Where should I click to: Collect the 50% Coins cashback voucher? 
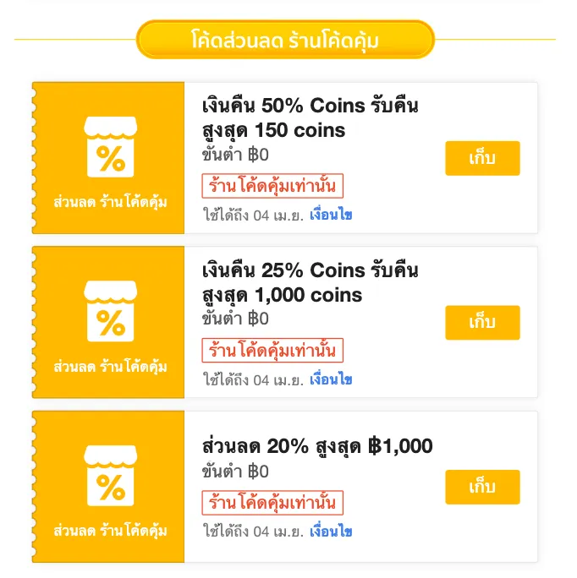point(482,159)
